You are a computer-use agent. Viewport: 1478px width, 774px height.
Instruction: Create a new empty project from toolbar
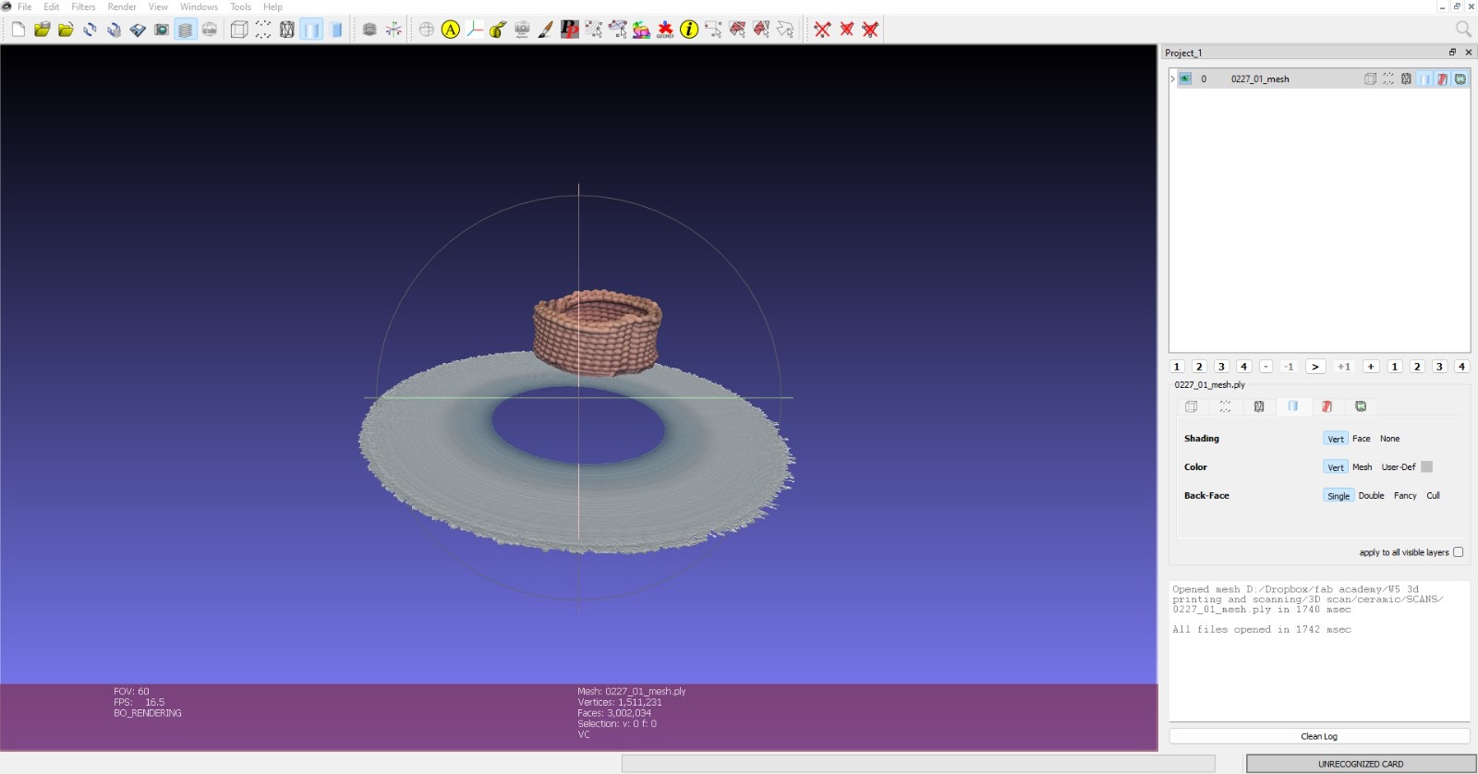click(18, 30)
